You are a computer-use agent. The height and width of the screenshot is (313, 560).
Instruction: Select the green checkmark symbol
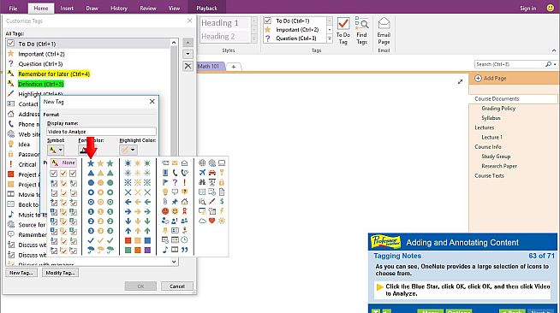click(x=110, y=240)
